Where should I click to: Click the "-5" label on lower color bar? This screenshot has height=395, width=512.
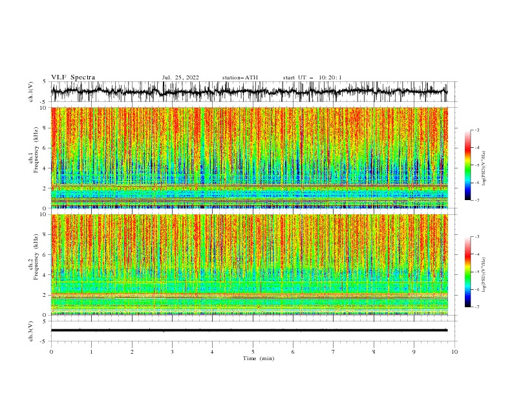point(477,272)
